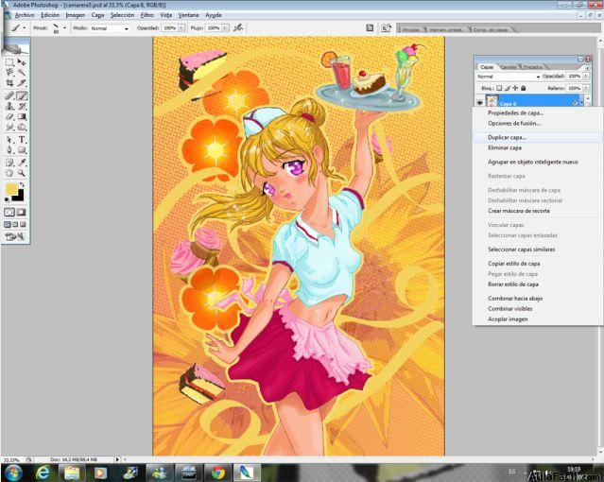Select the Path Selection tool
This screenshot has height=482, width=604.
point(9,140)
